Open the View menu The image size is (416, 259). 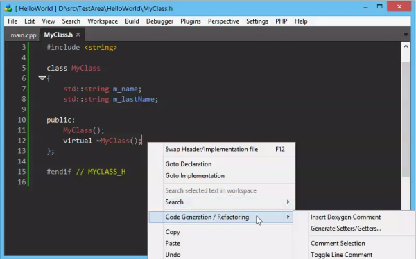pos(49,21)
